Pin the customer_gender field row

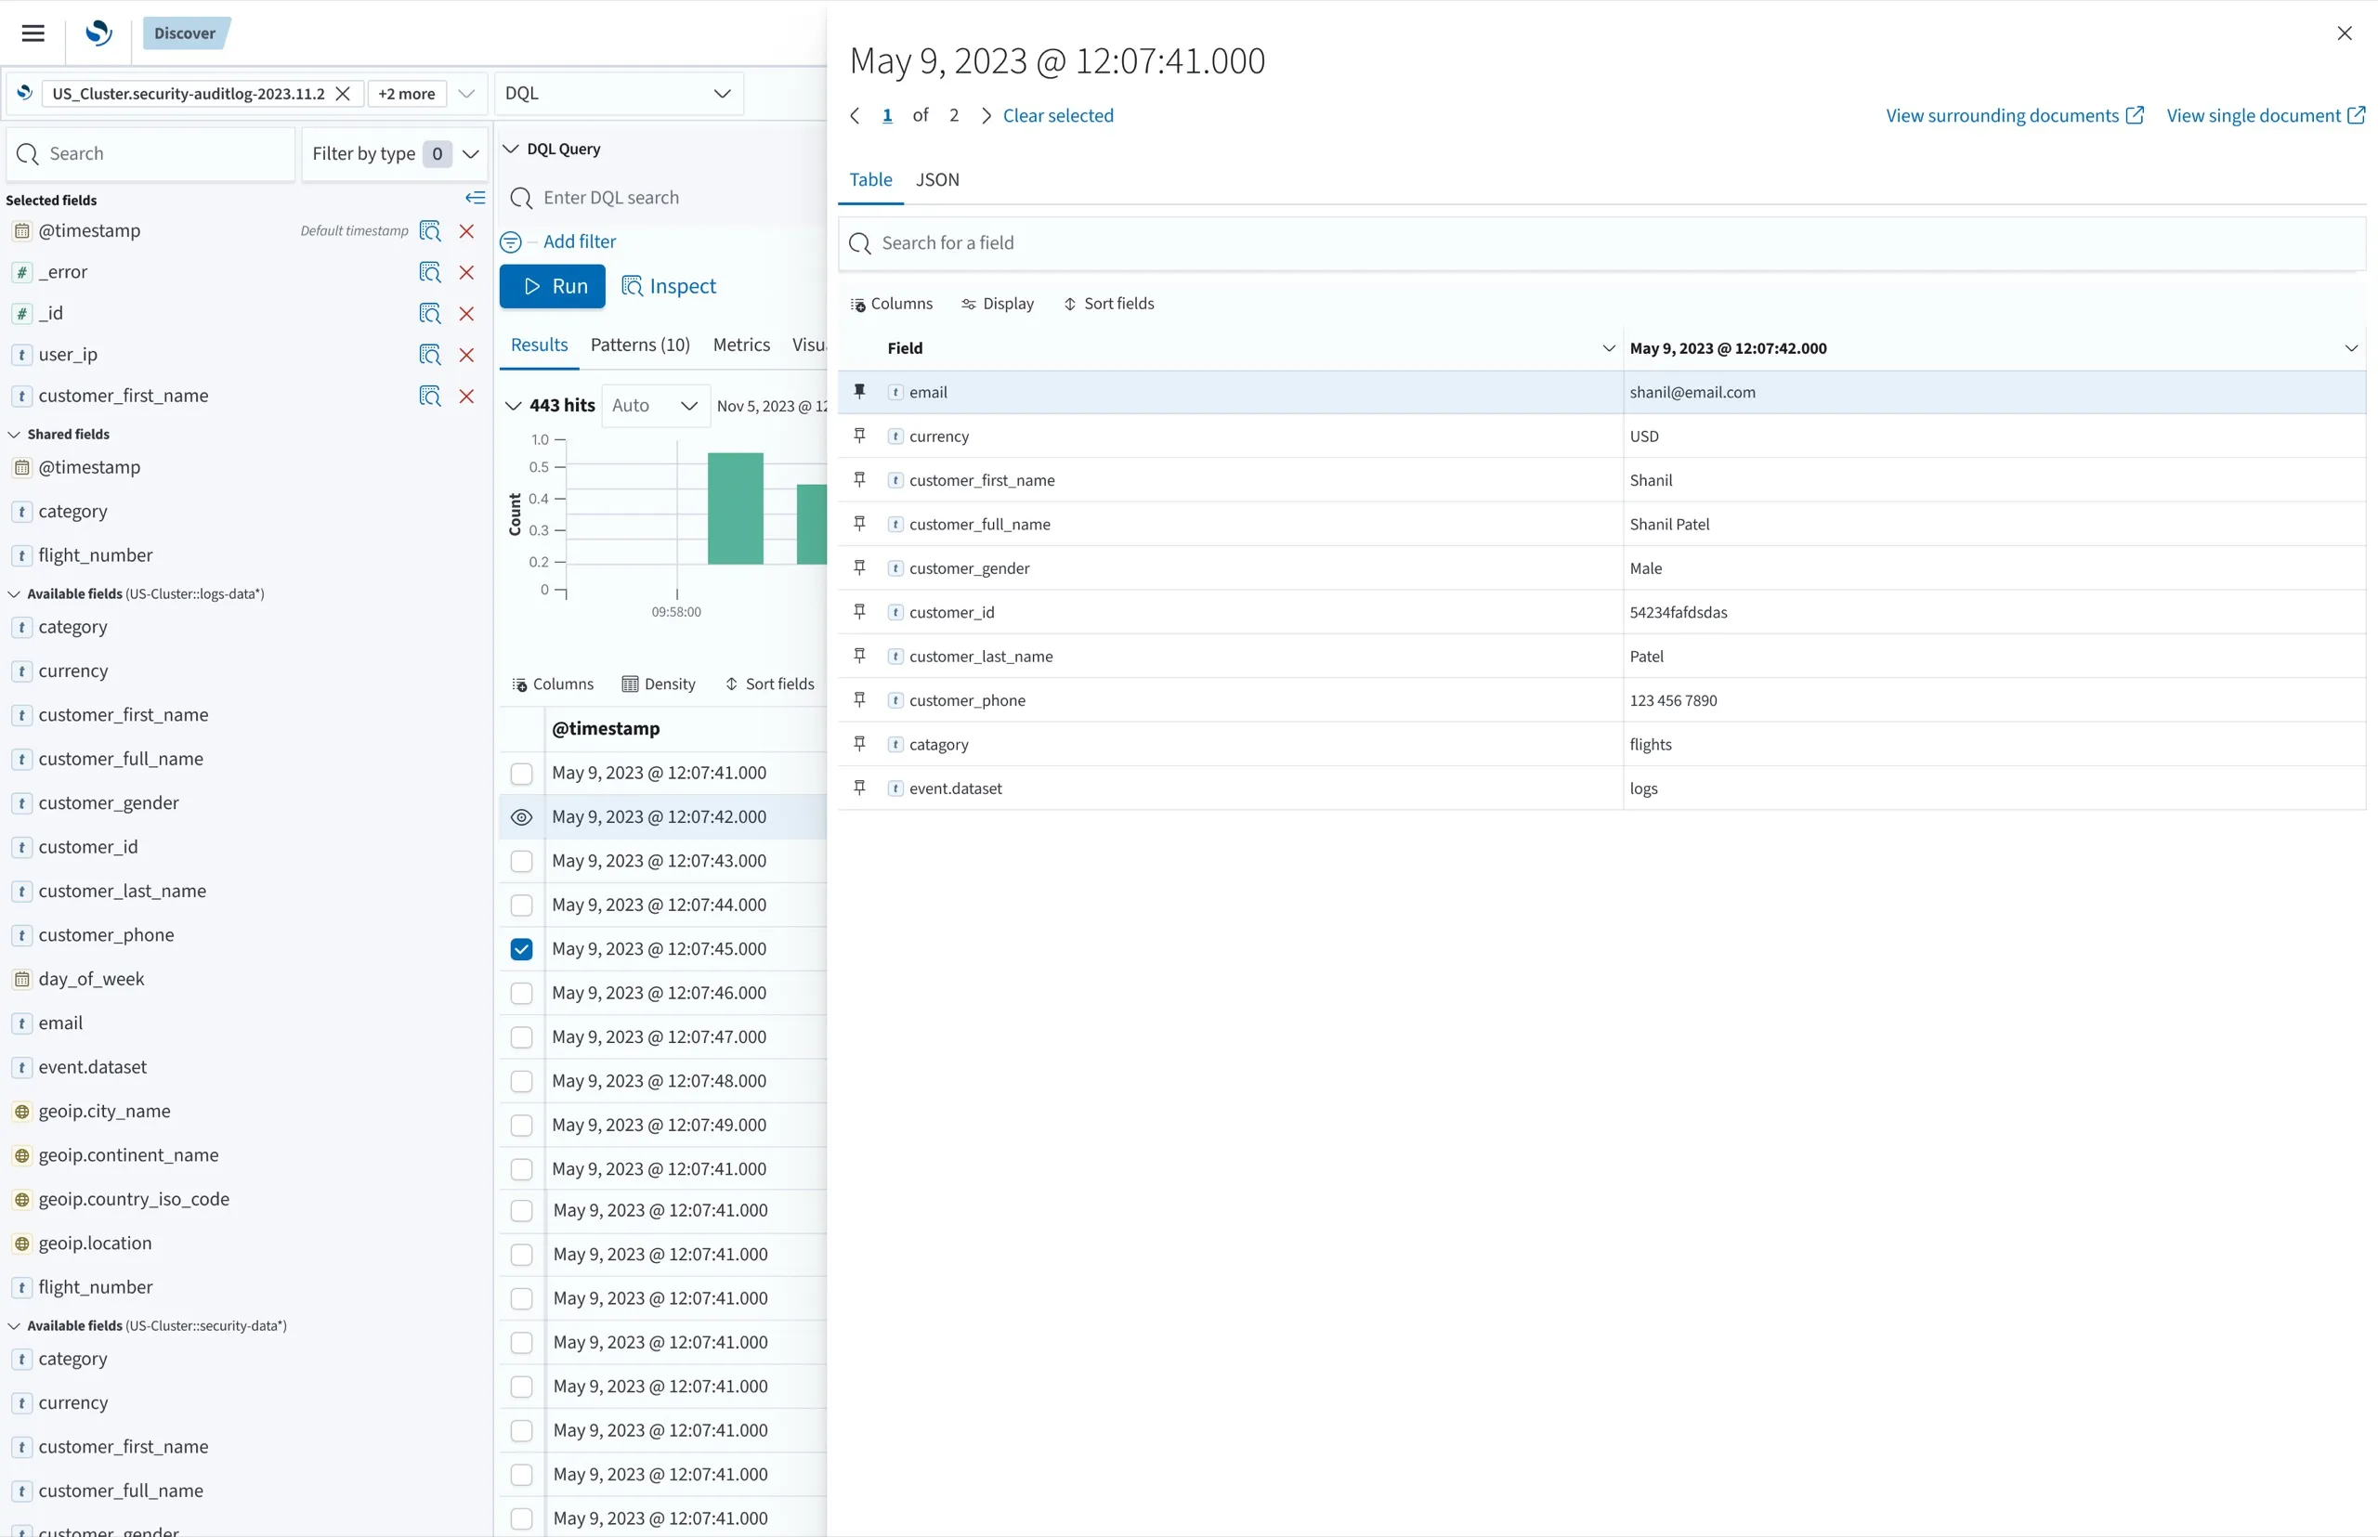(859, 567)
